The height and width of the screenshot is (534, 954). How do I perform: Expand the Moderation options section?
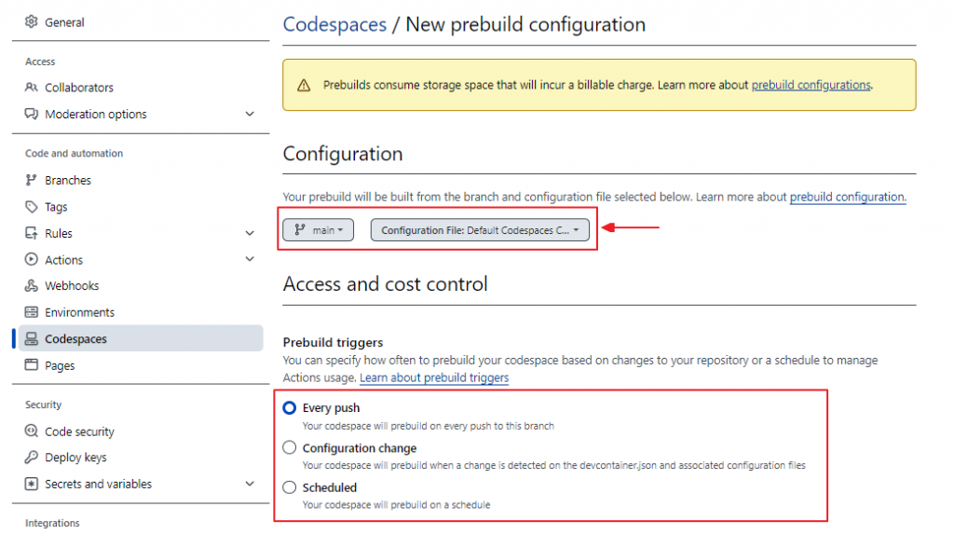pyautogui.click(x=250, y=115)
